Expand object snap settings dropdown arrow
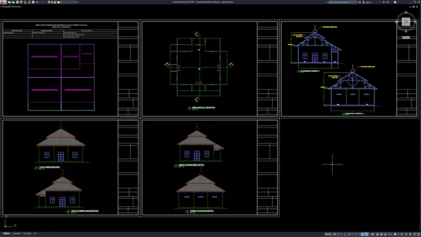The height and width of the screenshot is (237, 421). [x=370, y=234]
